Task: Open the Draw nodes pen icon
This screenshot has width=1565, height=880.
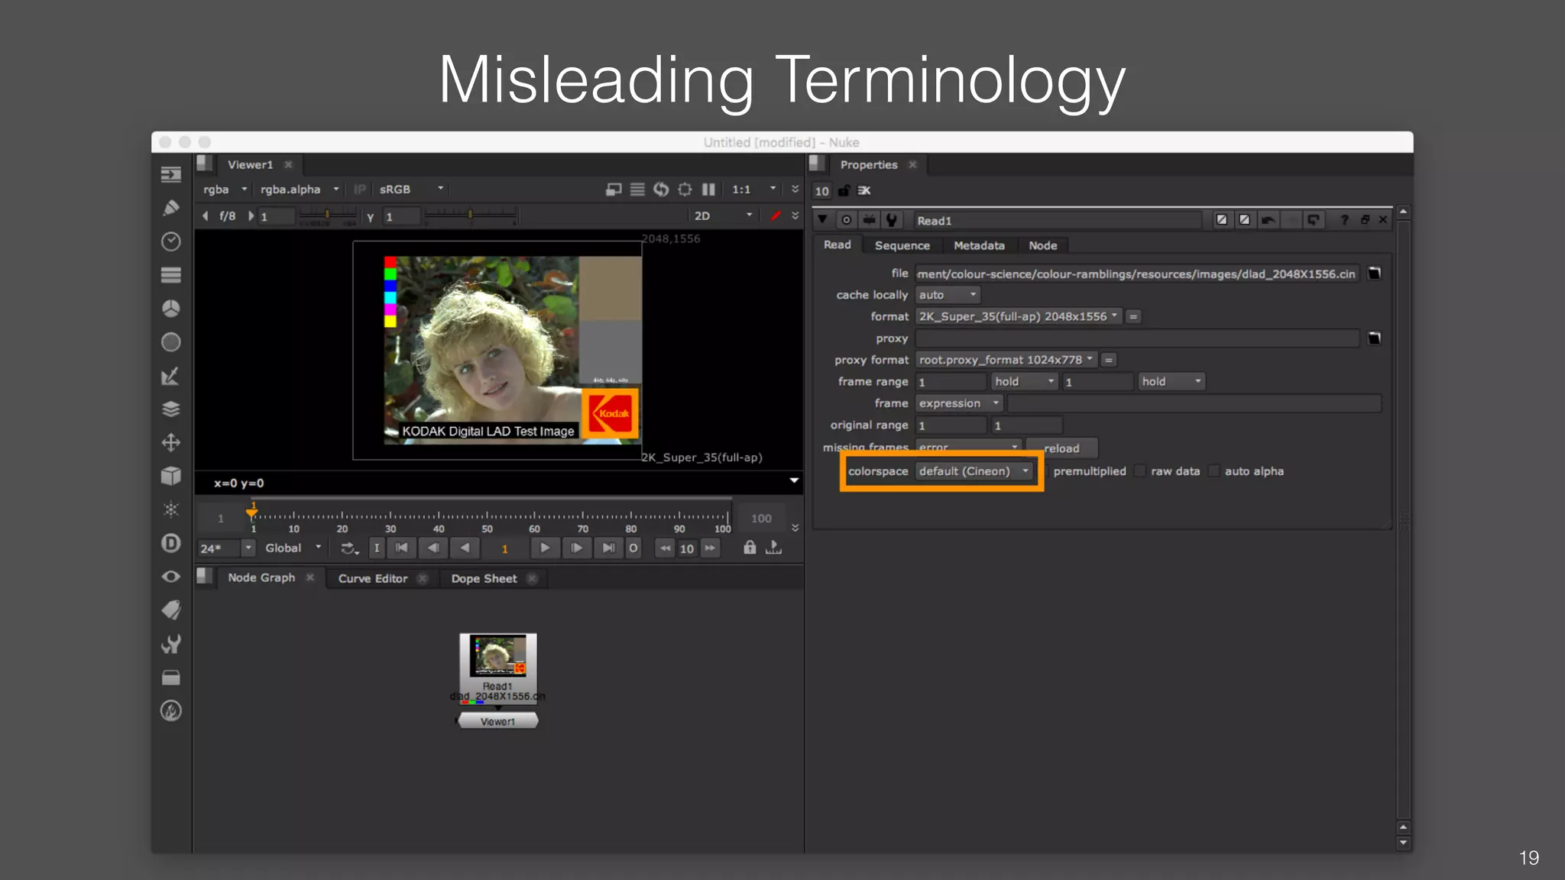Action: [x=171, y=208]
